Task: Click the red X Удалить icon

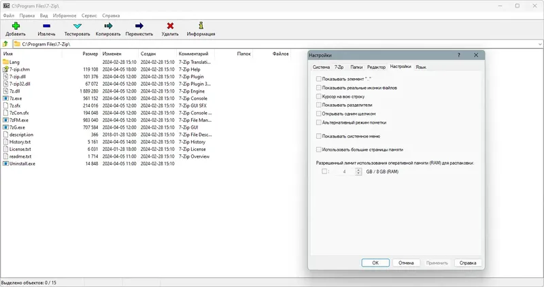Action: [x=170, y=26]
